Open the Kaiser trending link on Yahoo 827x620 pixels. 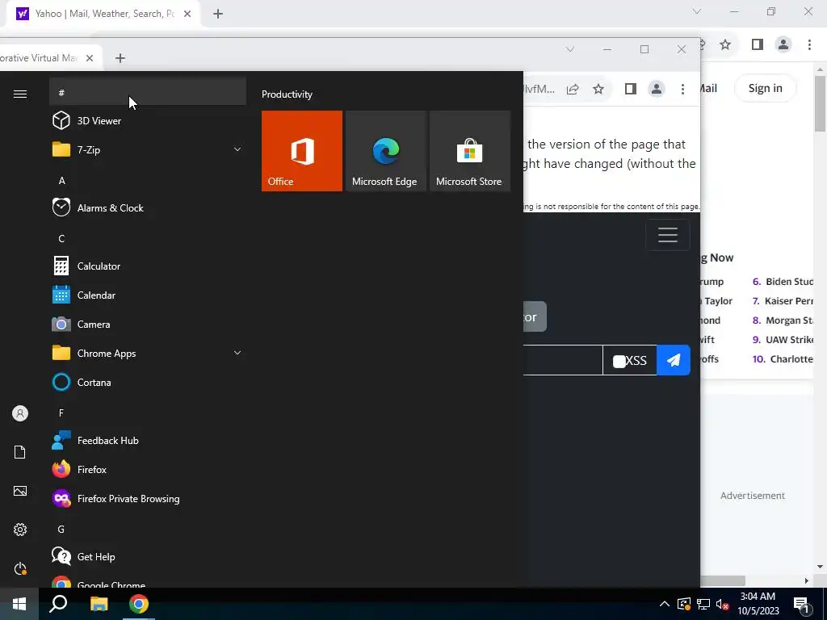789,301
